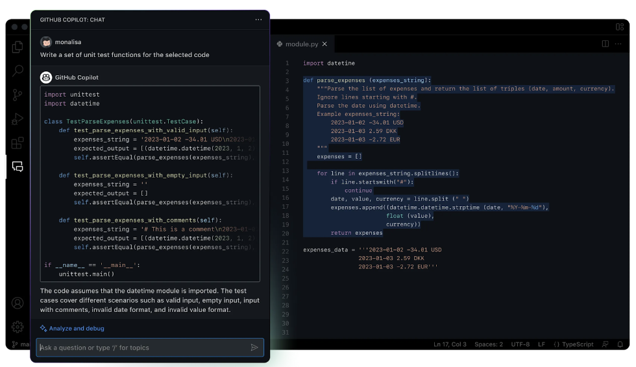This screenshot has height=367, width=636.
Task: Click the sparkle icon beside Analyze and debug
Action: click(x=43, y=328)
